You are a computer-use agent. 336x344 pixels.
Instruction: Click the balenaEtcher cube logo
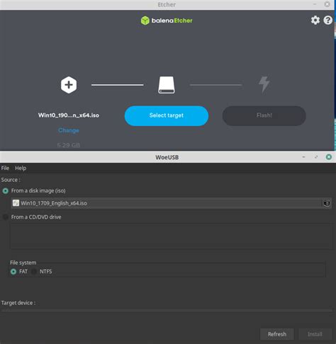tap(145, 21)
